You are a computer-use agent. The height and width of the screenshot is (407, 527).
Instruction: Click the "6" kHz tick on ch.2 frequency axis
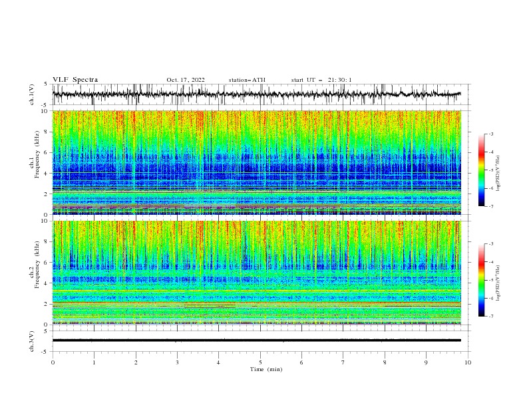[x=46, y=262]
